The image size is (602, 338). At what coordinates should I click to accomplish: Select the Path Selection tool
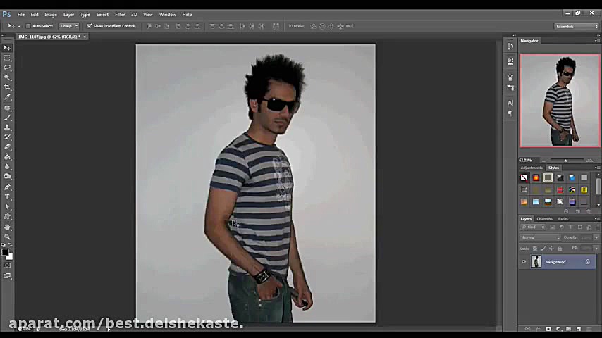[7, 207]
